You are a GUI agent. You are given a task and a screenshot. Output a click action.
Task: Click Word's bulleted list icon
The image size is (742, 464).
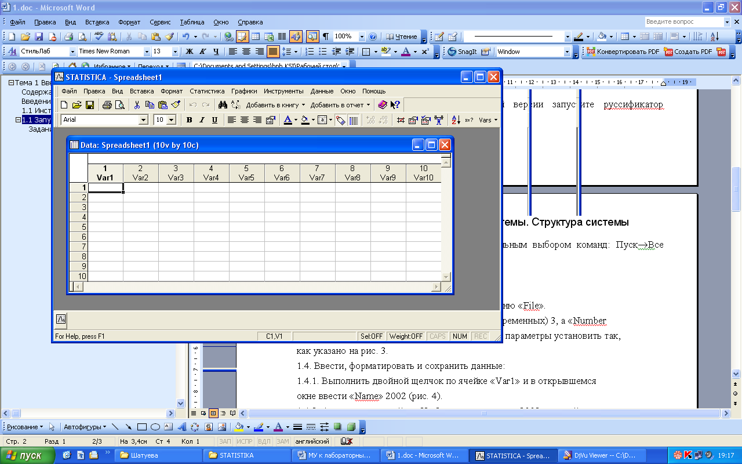click(323, 52)
